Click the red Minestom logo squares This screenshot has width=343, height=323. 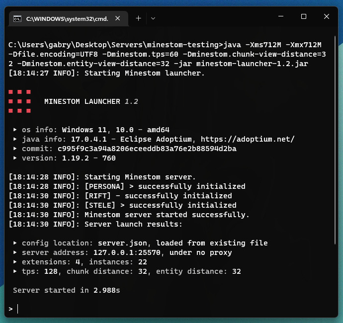click(x=20, y=101)
